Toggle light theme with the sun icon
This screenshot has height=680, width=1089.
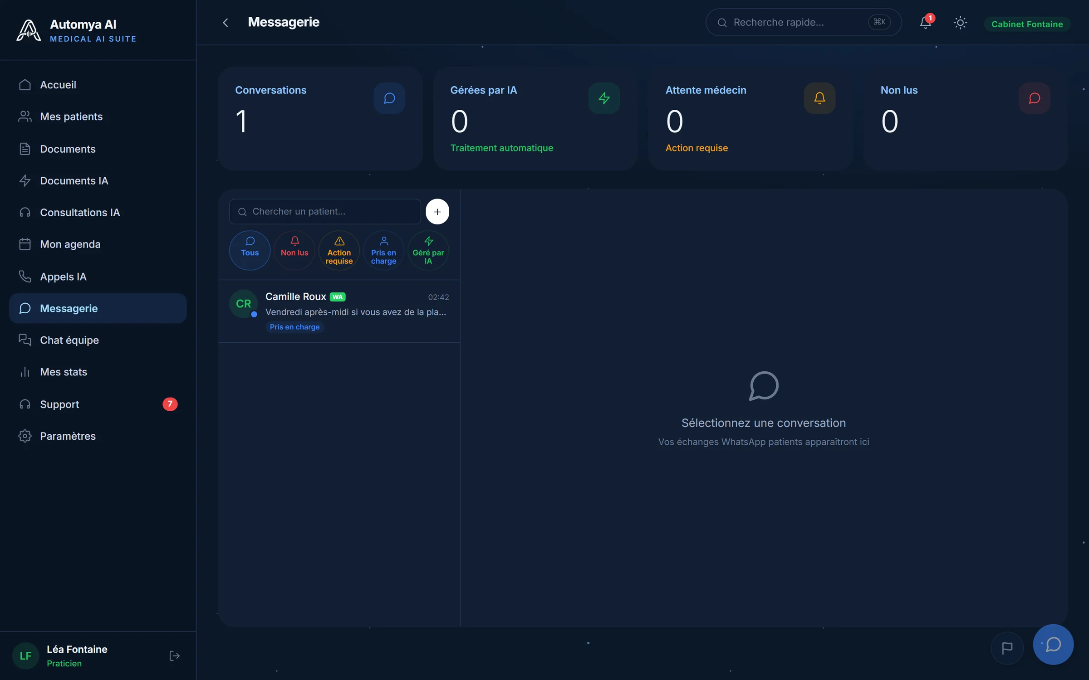(960, 23)
